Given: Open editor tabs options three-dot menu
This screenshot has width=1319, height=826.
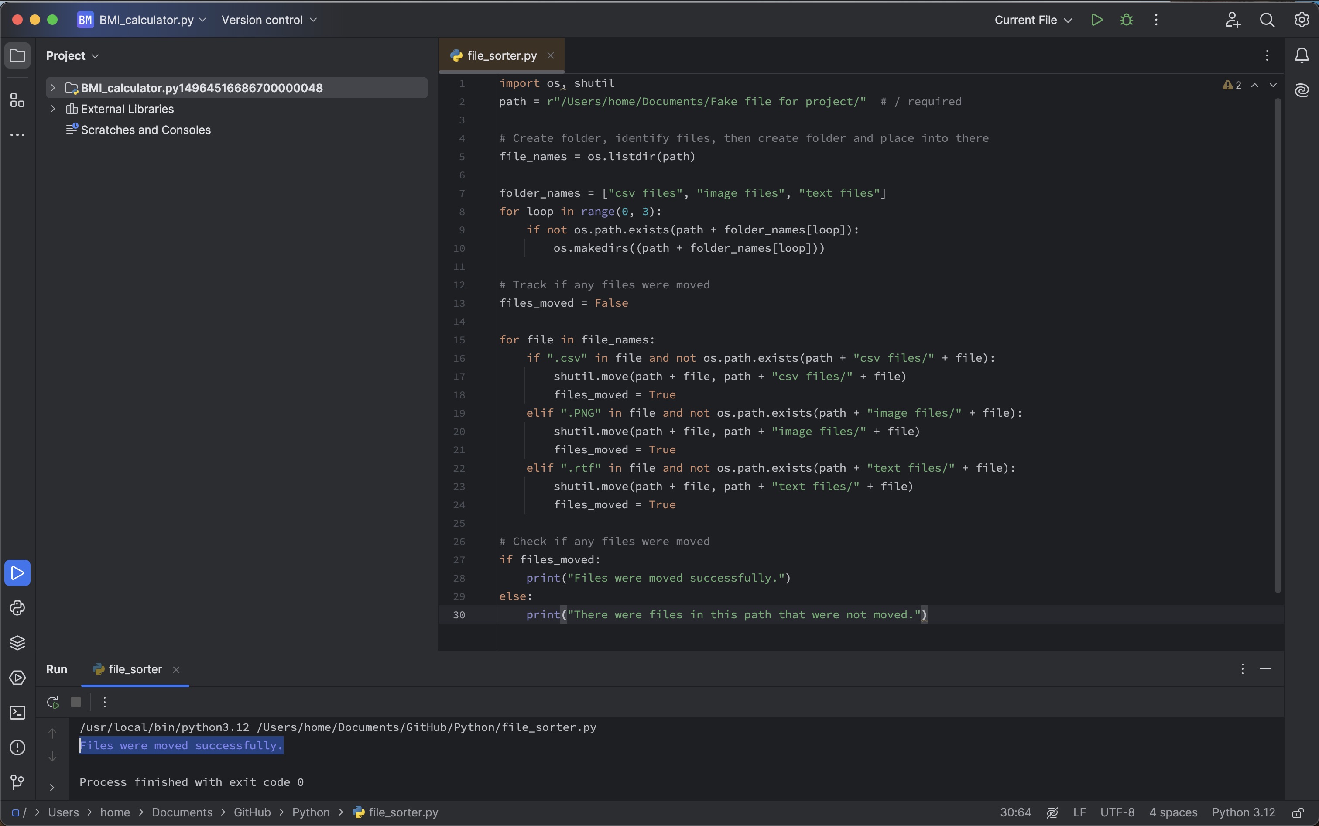Looking at the screenshot, I should point(1267,56).
